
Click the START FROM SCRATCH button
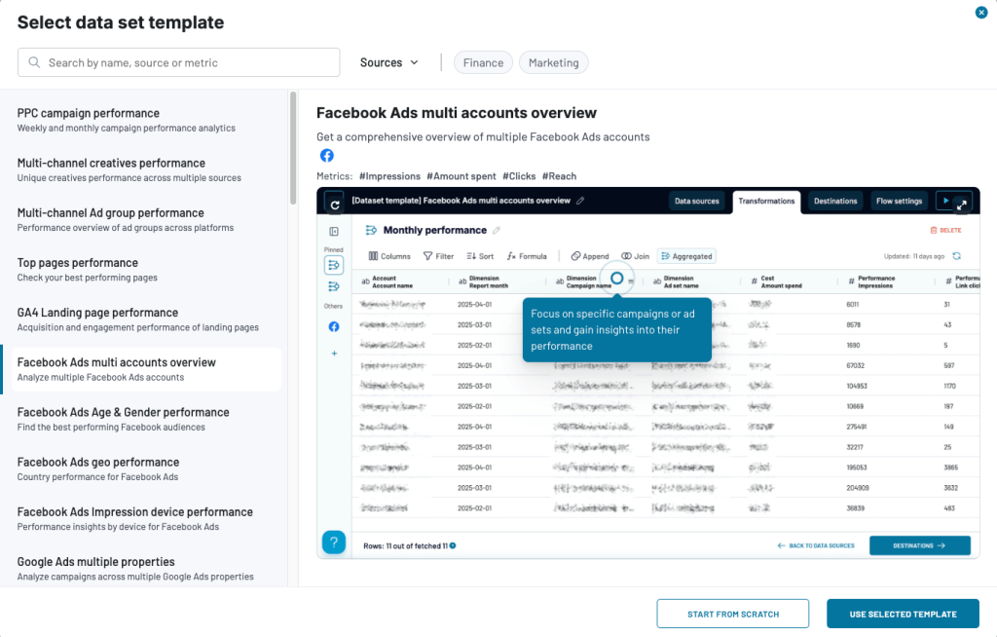[732, 613]
